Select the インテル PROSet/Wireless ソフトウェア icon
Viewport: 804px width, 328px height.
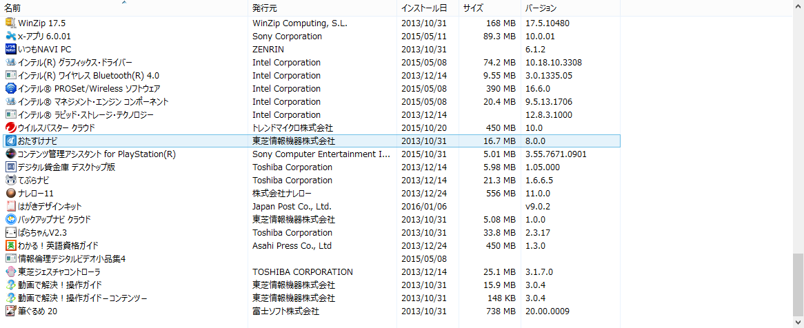tap(10, 88)
